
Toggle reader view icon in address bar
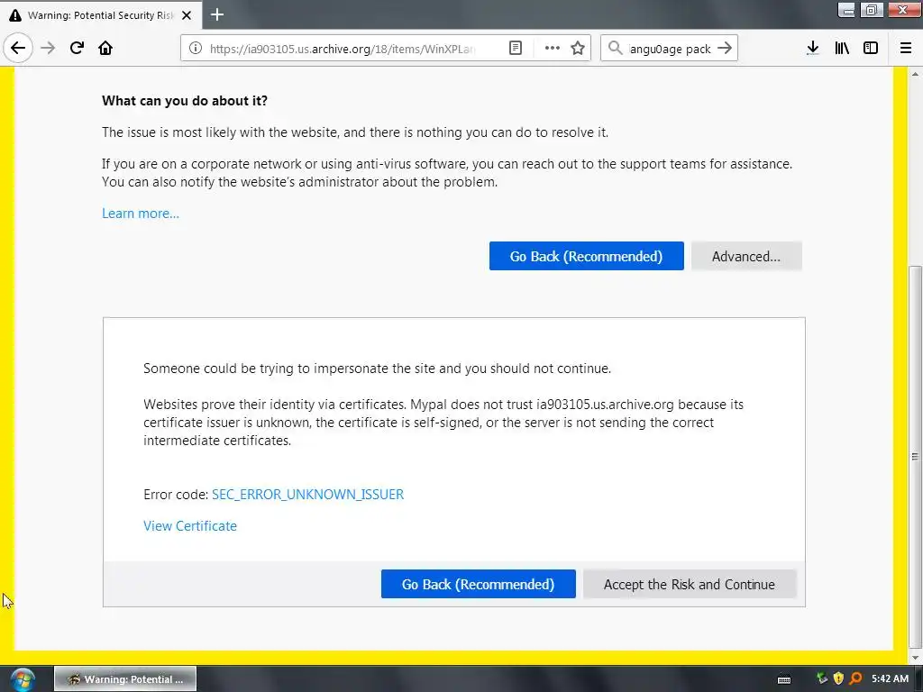515,49
